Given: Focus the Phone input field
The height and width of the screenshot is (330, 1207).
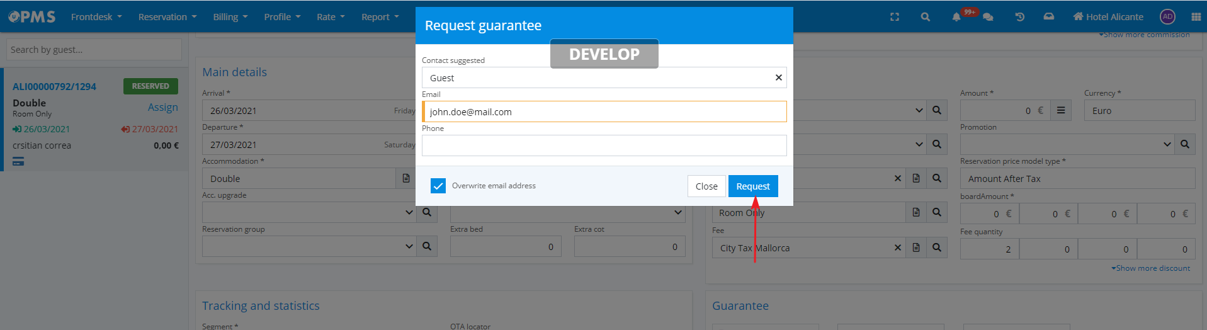Looking at the screenshot, I should (604, 145).
